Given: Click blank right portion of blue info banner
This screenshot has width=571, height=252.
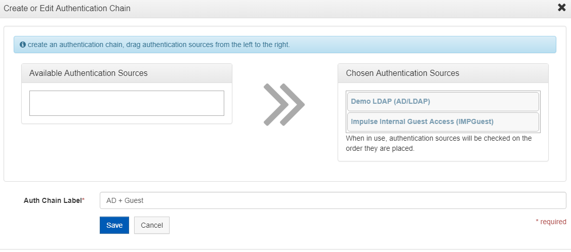Looking at the screenshot, I should (x=422, y=45).
